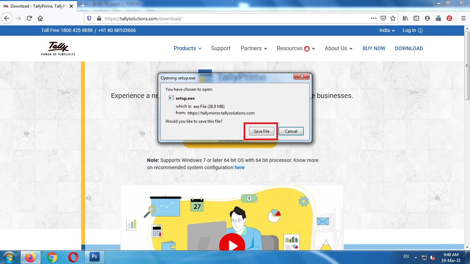Screen dimensions: 470x264
Task: Reload the current page
Action: pyautogui.click(x=29, y=18)
